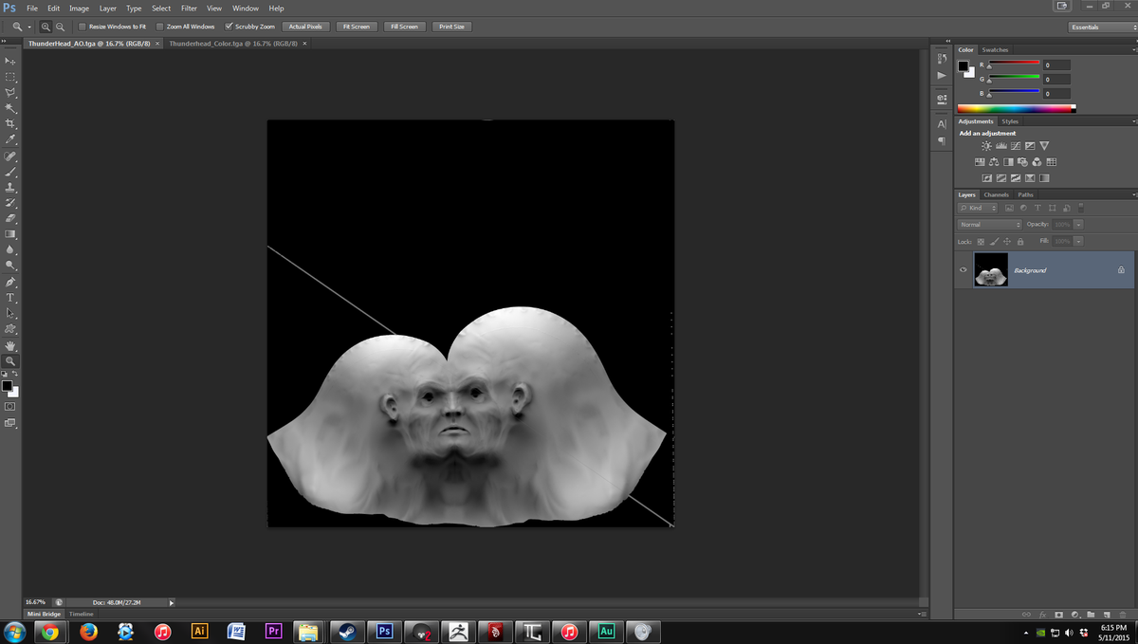Uncheck Scrubby Zoom checkbox
The height and width of the screenshot is (644, 1138).
(x=229, y=27)
